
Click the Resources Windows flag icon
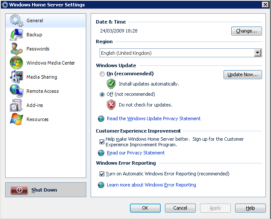tap(16, 119)
